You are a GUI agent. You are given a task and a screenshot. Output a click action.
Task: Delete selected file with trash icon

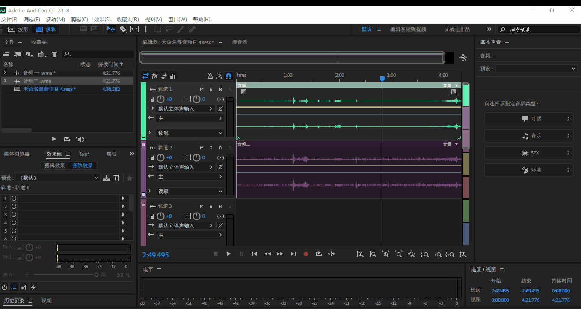pos(54,54)
